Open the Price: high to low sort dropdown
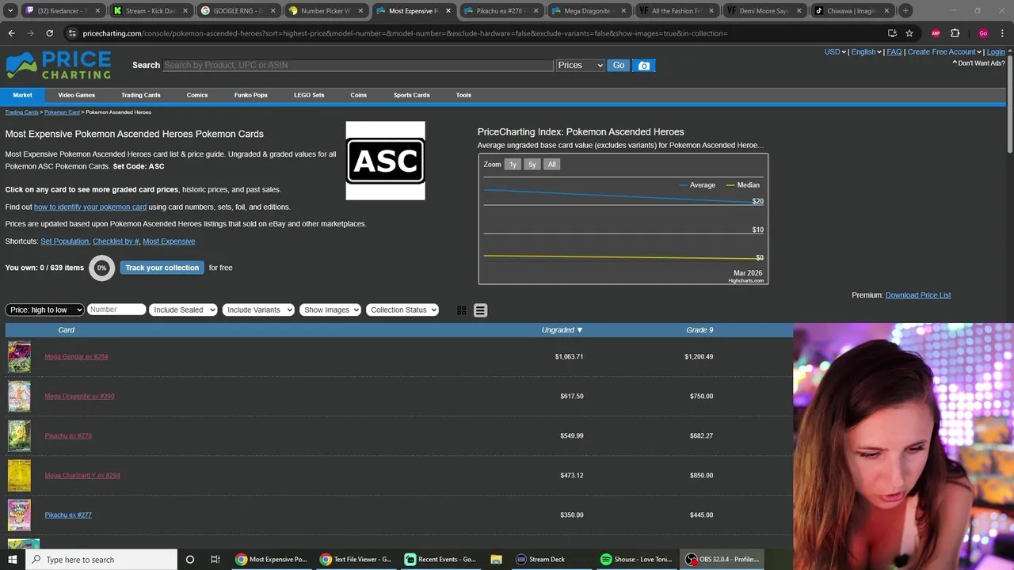The height and width of the screenshot is (570, 1014). [x=44, y=310]
